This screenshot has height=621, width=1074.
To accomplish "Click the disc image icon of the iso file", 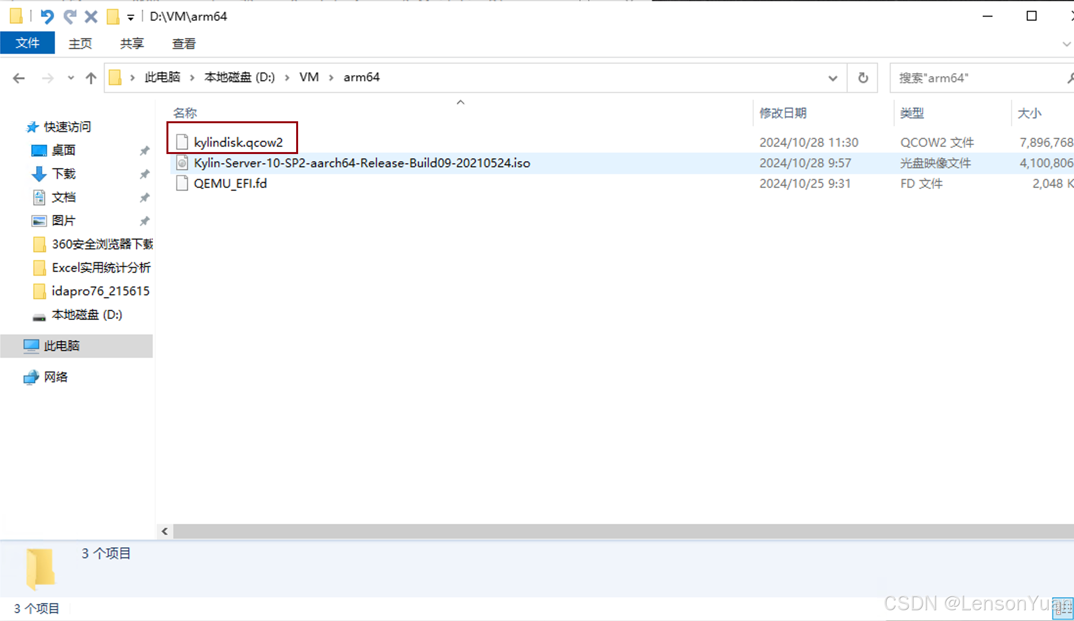I will [182, 163].
